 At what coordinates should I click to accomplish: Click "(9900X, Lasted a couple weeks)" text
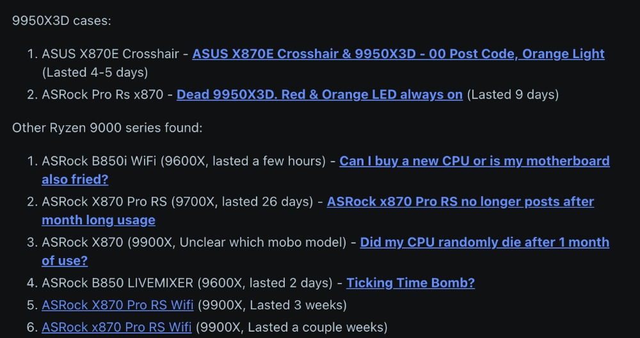(x=291, y=328)
